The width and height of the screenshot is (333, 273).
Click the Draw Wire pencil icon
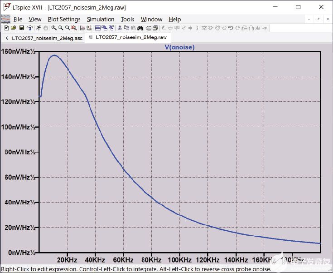pos(164,28)
